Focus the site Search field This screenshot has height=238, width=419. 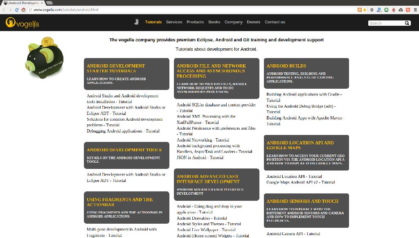(x=386, y=23)
